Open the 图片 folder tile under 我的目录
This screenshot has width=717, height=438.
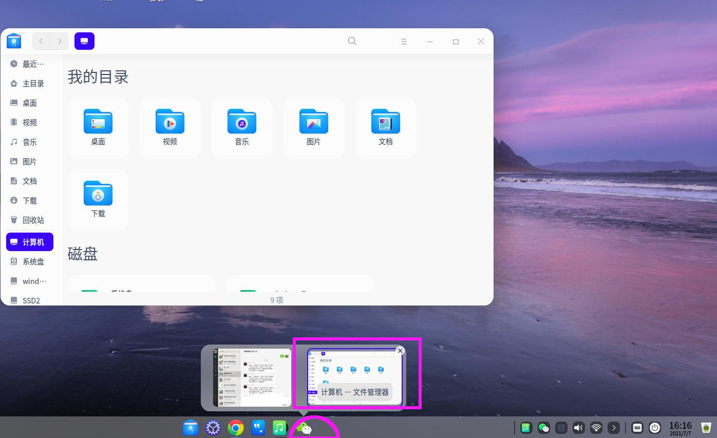314,128
